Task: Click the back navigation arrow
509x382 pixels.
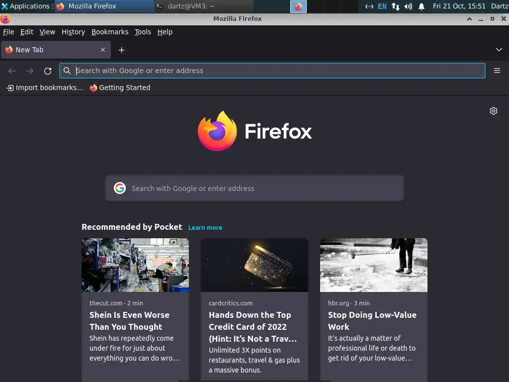Action: (x=12, y=71)
